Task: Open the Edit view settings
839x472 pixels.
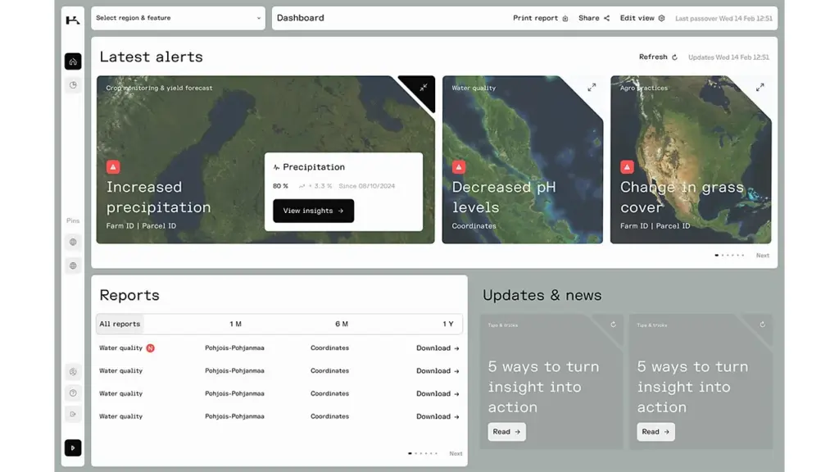Action: point(642,18)
